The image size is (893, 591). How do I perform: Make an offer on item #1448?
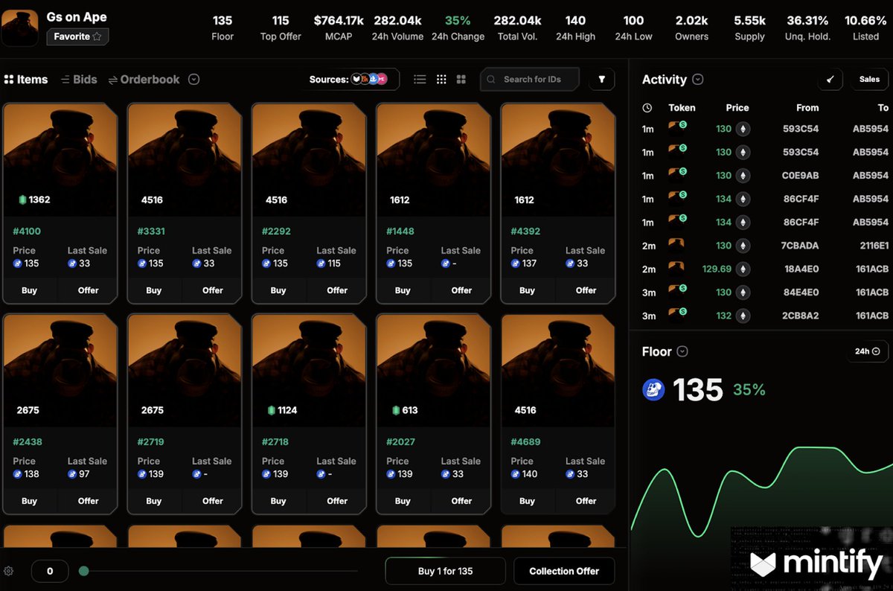pyautogui.click(x=461, y=290)
